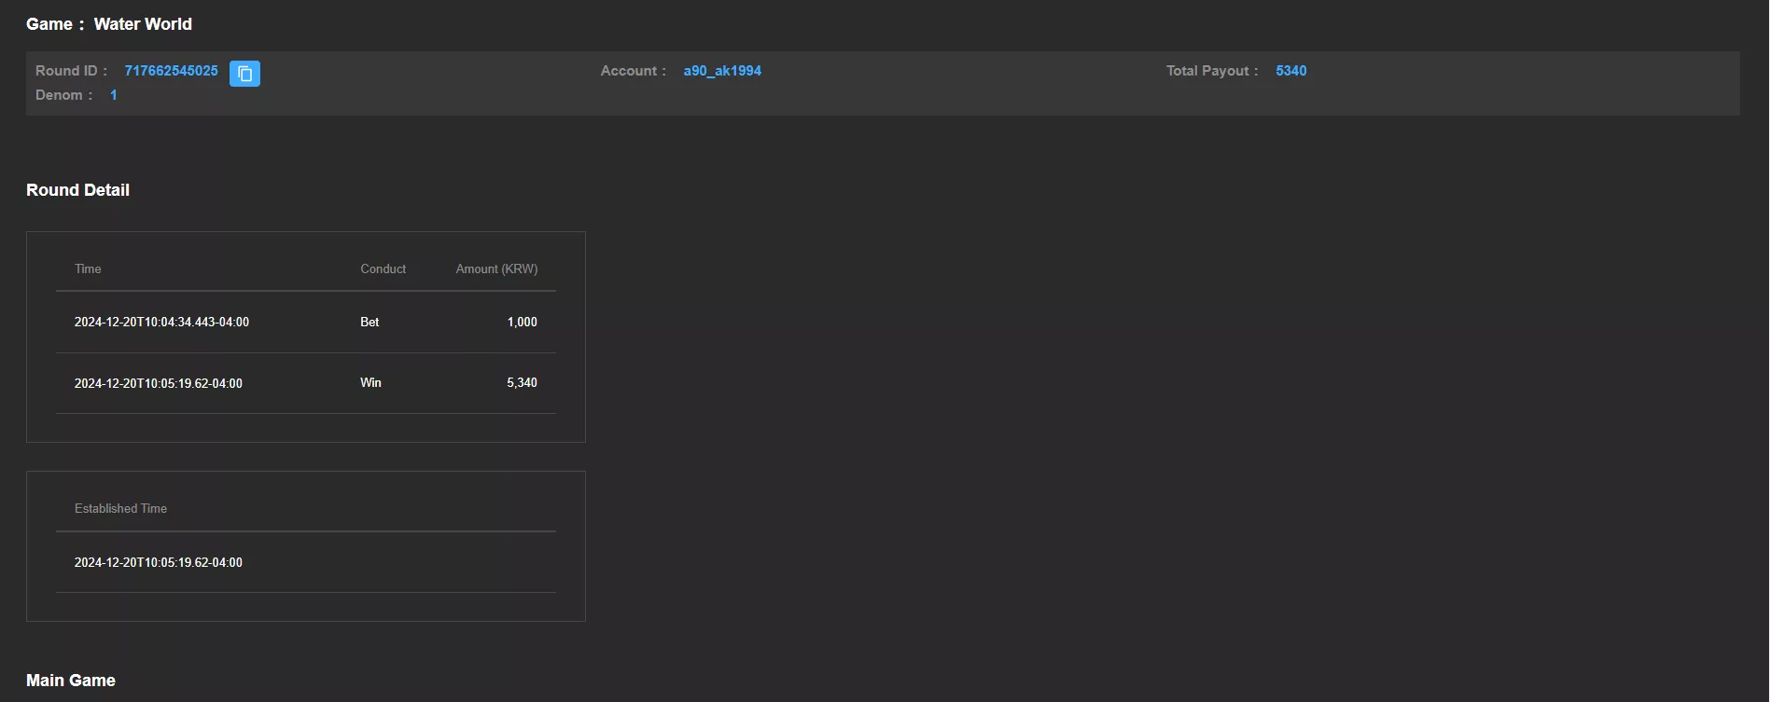This screenshot has width=1770, height=702.
Task: Select the Win row timestamp in Round Detail table
Action: (159, 383)
